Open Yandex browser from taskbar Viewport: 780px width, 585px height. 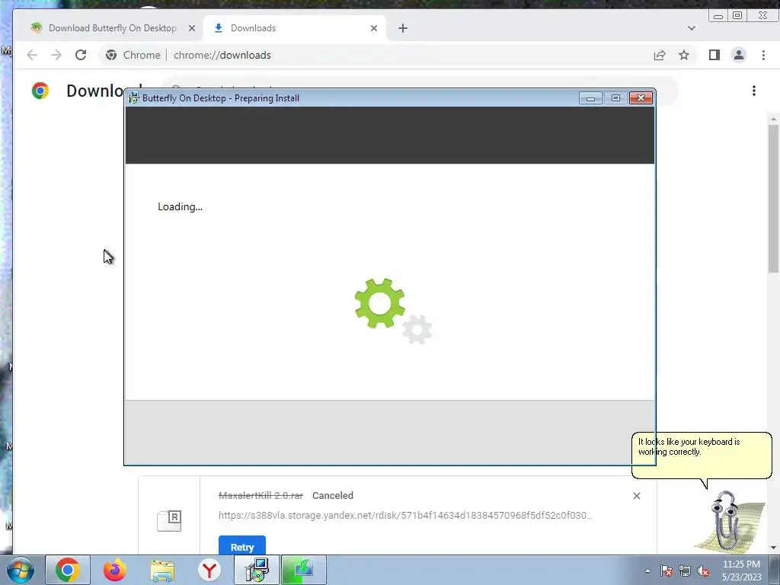coord(209,570)
